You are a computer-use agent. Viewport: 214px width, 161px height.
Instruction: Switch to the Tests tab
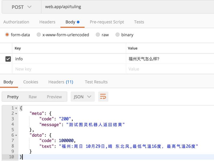139,22
